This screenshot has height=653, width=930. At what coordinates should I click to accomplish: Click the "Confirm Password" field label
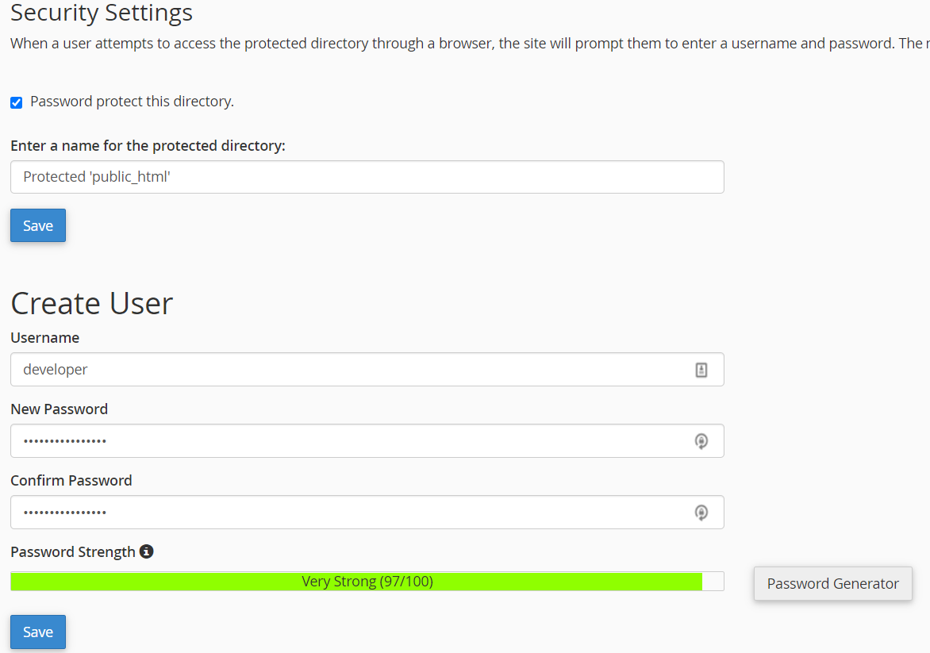pyautogui.click(x=71, y=480)
